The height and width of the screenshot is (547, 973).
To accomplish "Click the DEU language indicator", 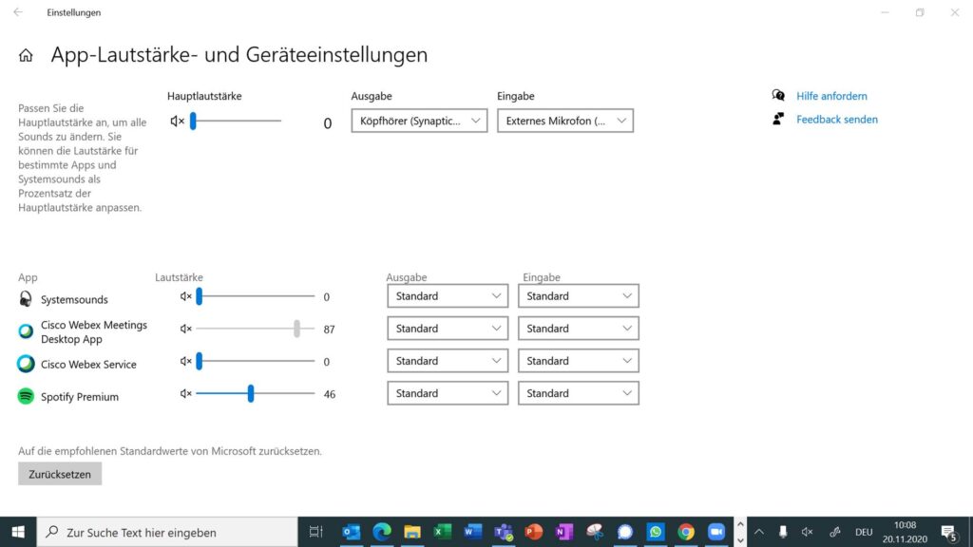I will [863, 532].
